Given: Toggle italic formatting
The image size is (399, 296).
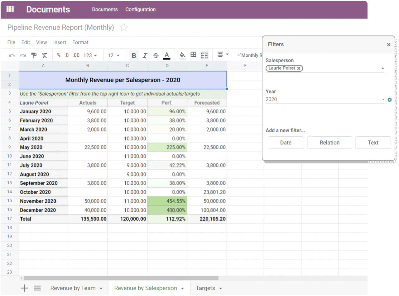Looking at the screenshot, I should [145, 55].
